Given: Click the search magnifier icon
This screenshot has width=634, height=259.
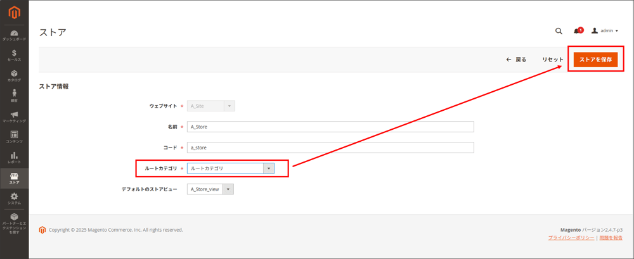Looking at the screenshot, I should tap(559, 30).
